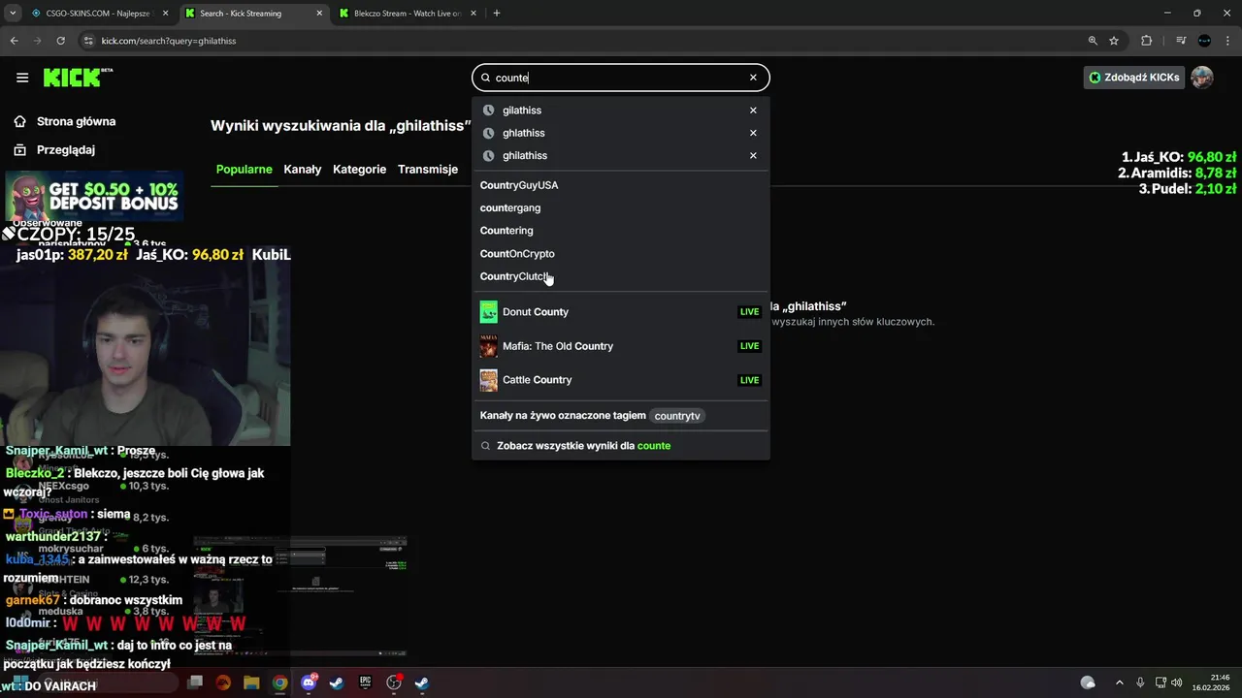The width and height of the screenshot is (1242, 698).
Task: Open volume control in system tray
Action: [1176, 682]
